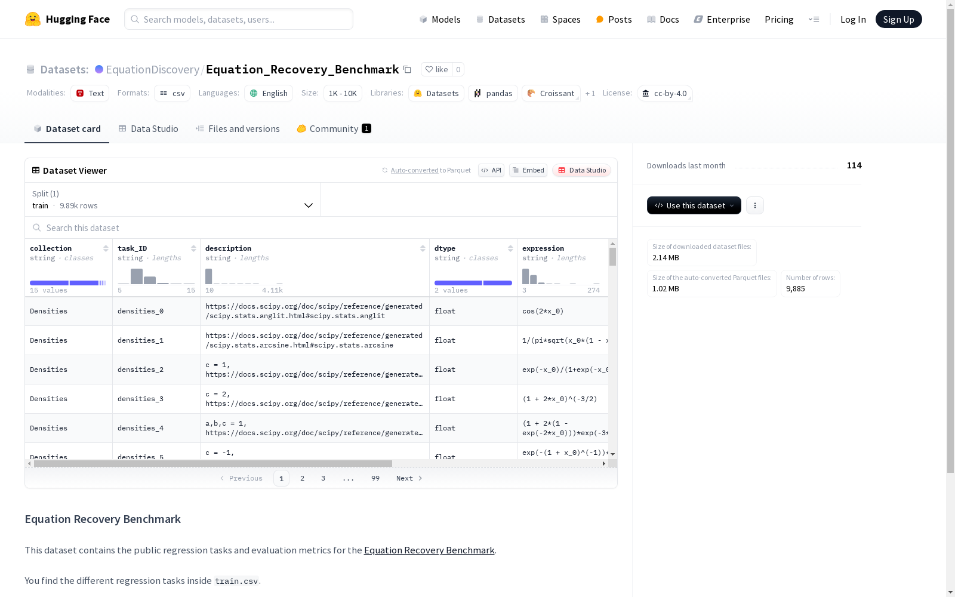Open the Files and versions tab
Screen dimensions: 955x597
coord(238,129)
